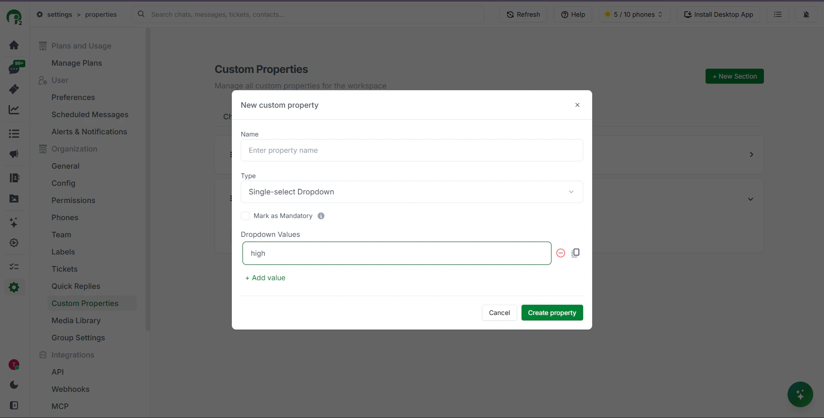Open MCP settings
The height and width of the screenshot is (418, 824).
pyautogui.click(x=60, y=406)
